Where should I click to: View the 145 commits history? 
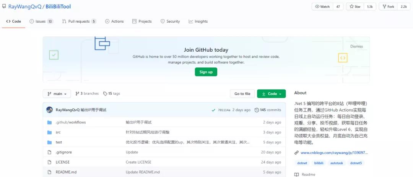tap(268, 110)
